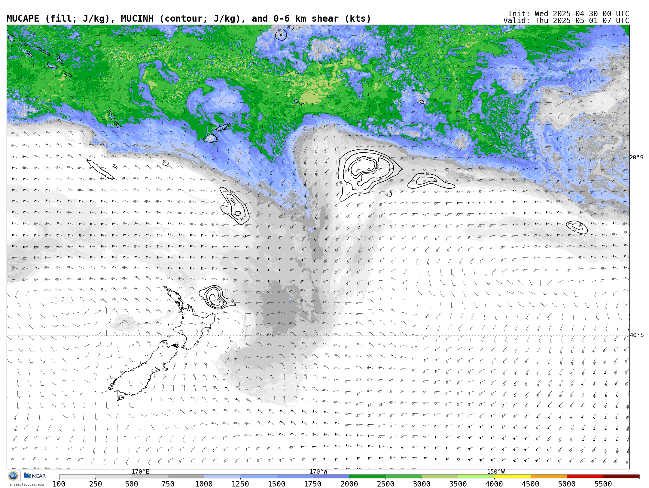Click the colorbar label 4500
The height and width of the screenshot is (488, 649).
(531, 484)
